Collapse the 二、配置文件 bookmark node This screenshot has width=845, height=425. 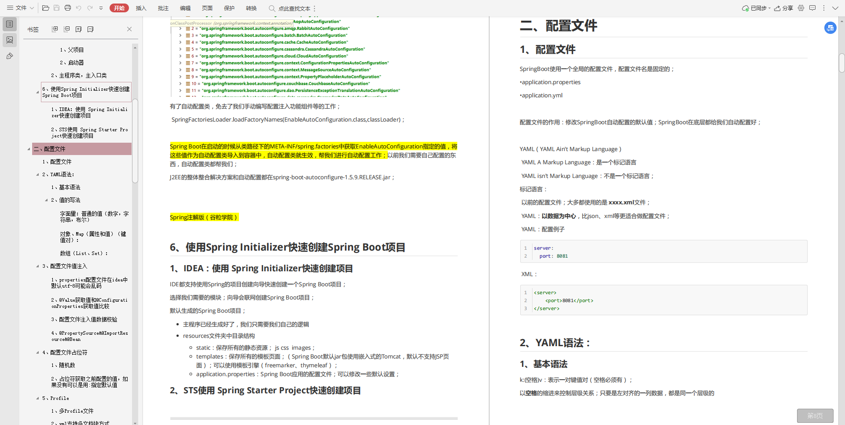(x=29, y=149)
